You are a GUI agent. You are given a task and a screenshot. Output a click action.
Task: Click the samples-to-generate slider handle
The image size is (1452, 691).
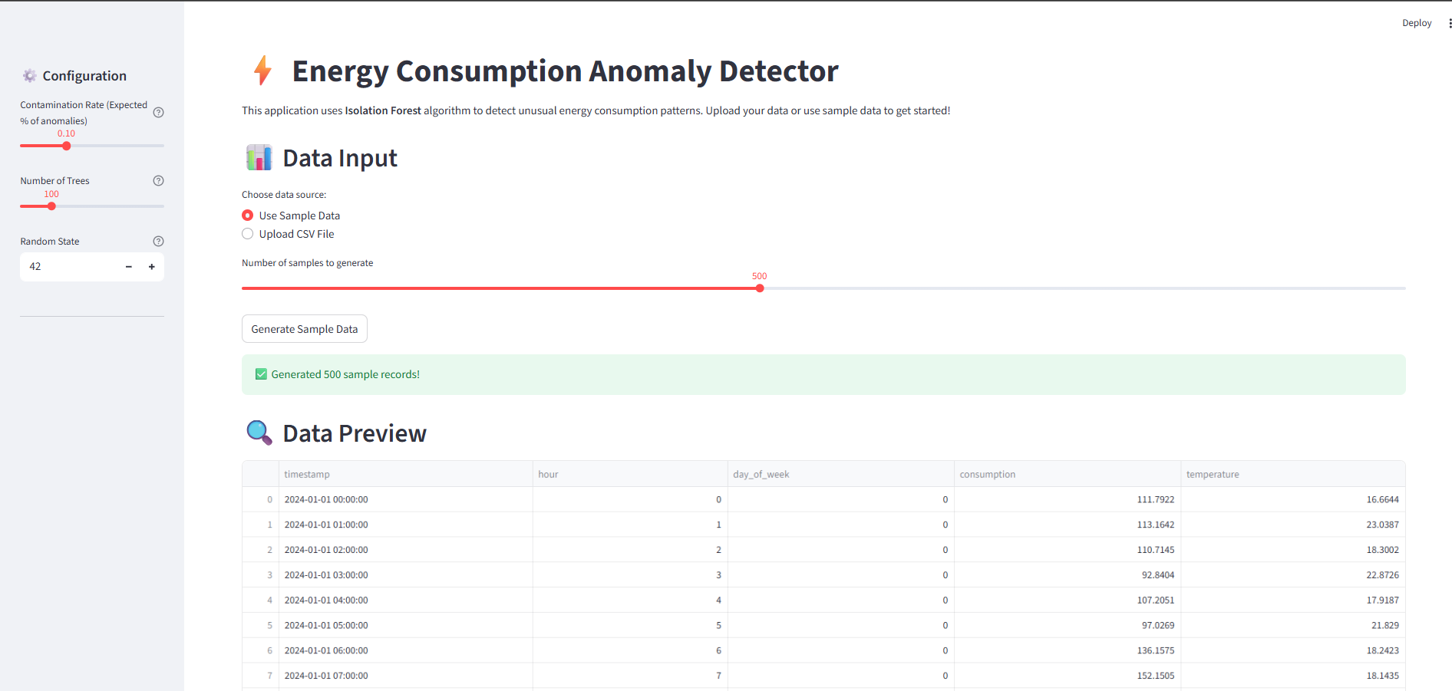pos(760,288)
